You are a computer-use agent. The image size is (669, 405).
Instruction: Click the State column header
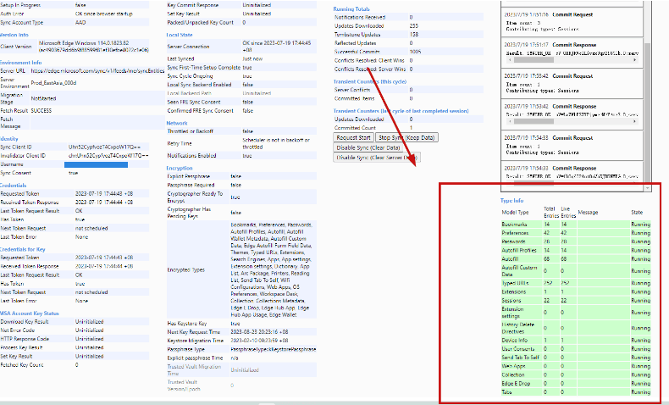637,212
